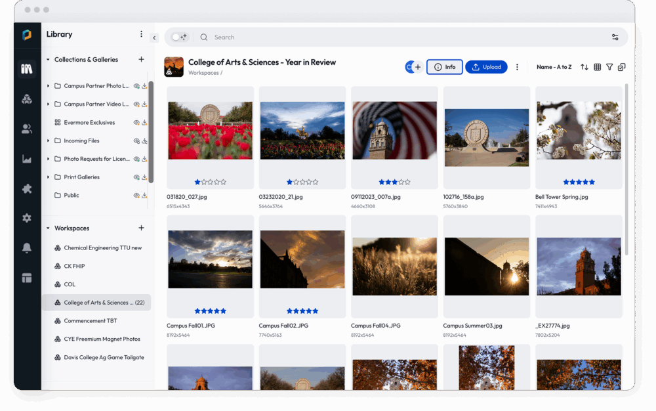Click the Upload button

(486, 67)
